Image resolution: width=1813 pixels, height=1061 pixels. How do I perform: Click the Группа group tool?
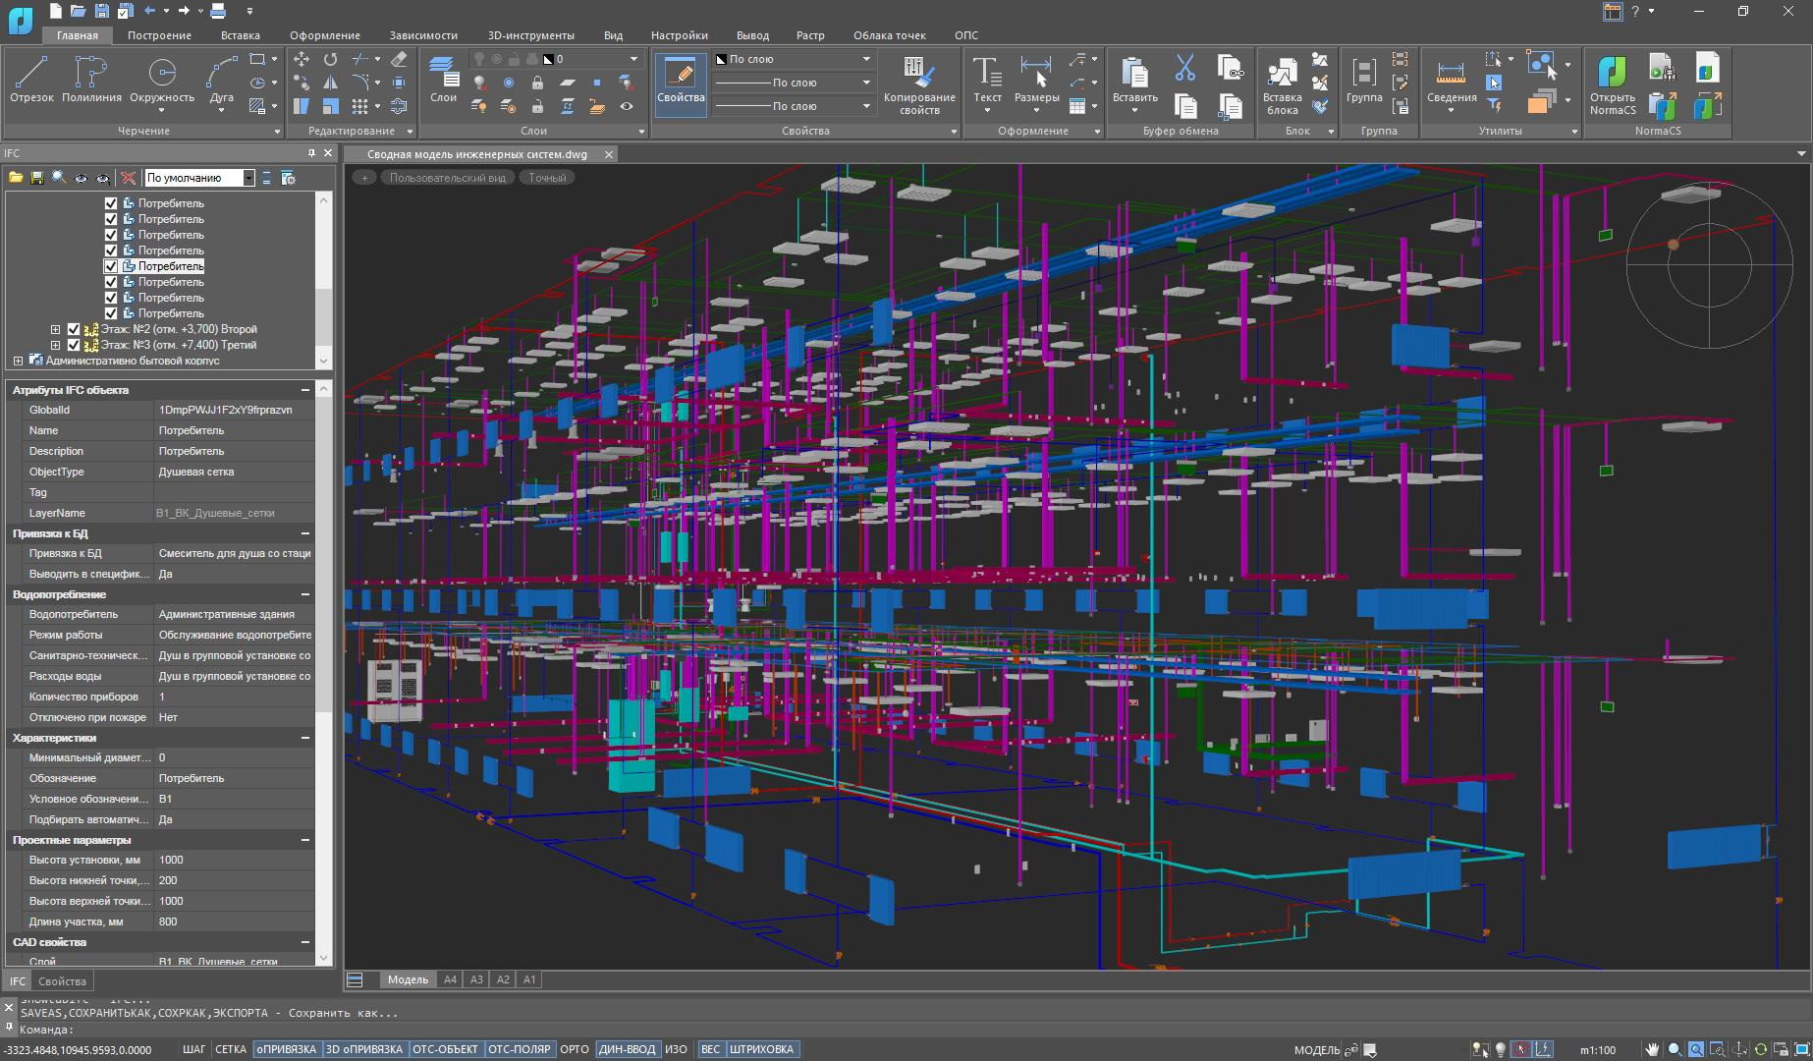[x=1364, y=79]
